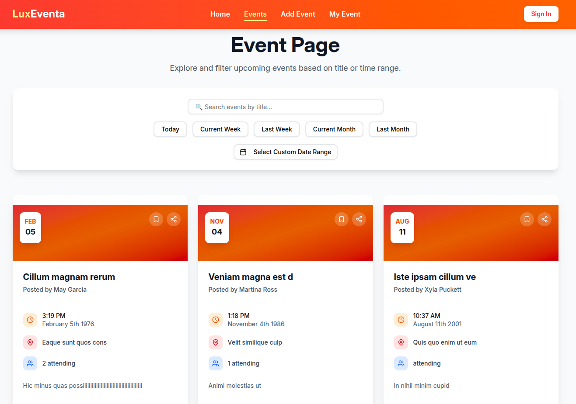The width and height of the screenshot is (576, 404).
Task: Activate the Last Month filter
Action: [392, 129]
